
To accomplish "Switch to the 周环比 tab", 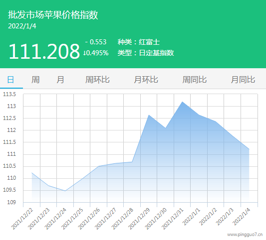I will pyautogui.click(x=97, y=80).
